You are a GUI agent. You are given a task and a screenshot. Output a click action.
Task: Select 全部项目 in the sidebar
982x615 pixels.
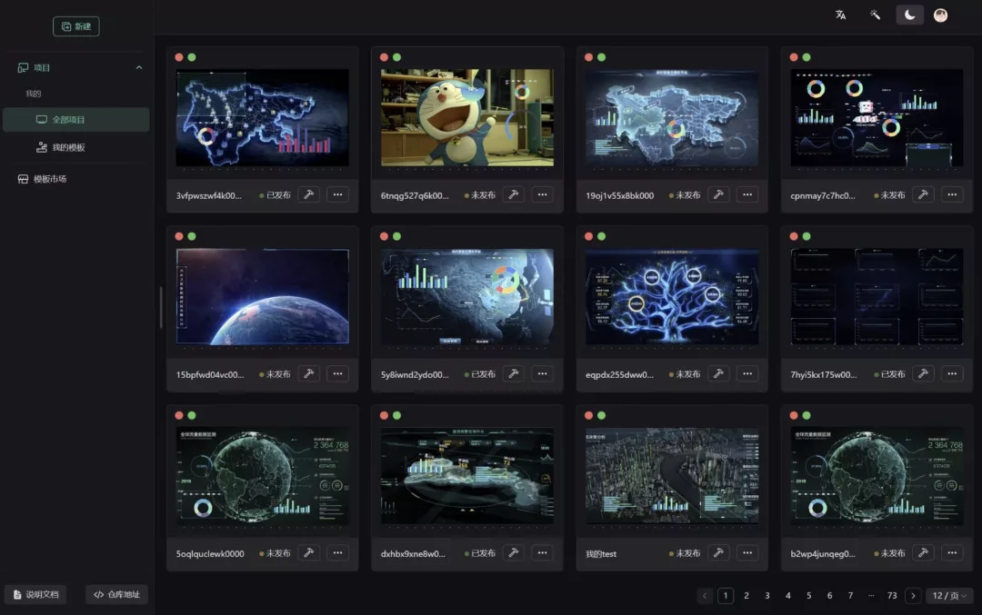point(76,120)
